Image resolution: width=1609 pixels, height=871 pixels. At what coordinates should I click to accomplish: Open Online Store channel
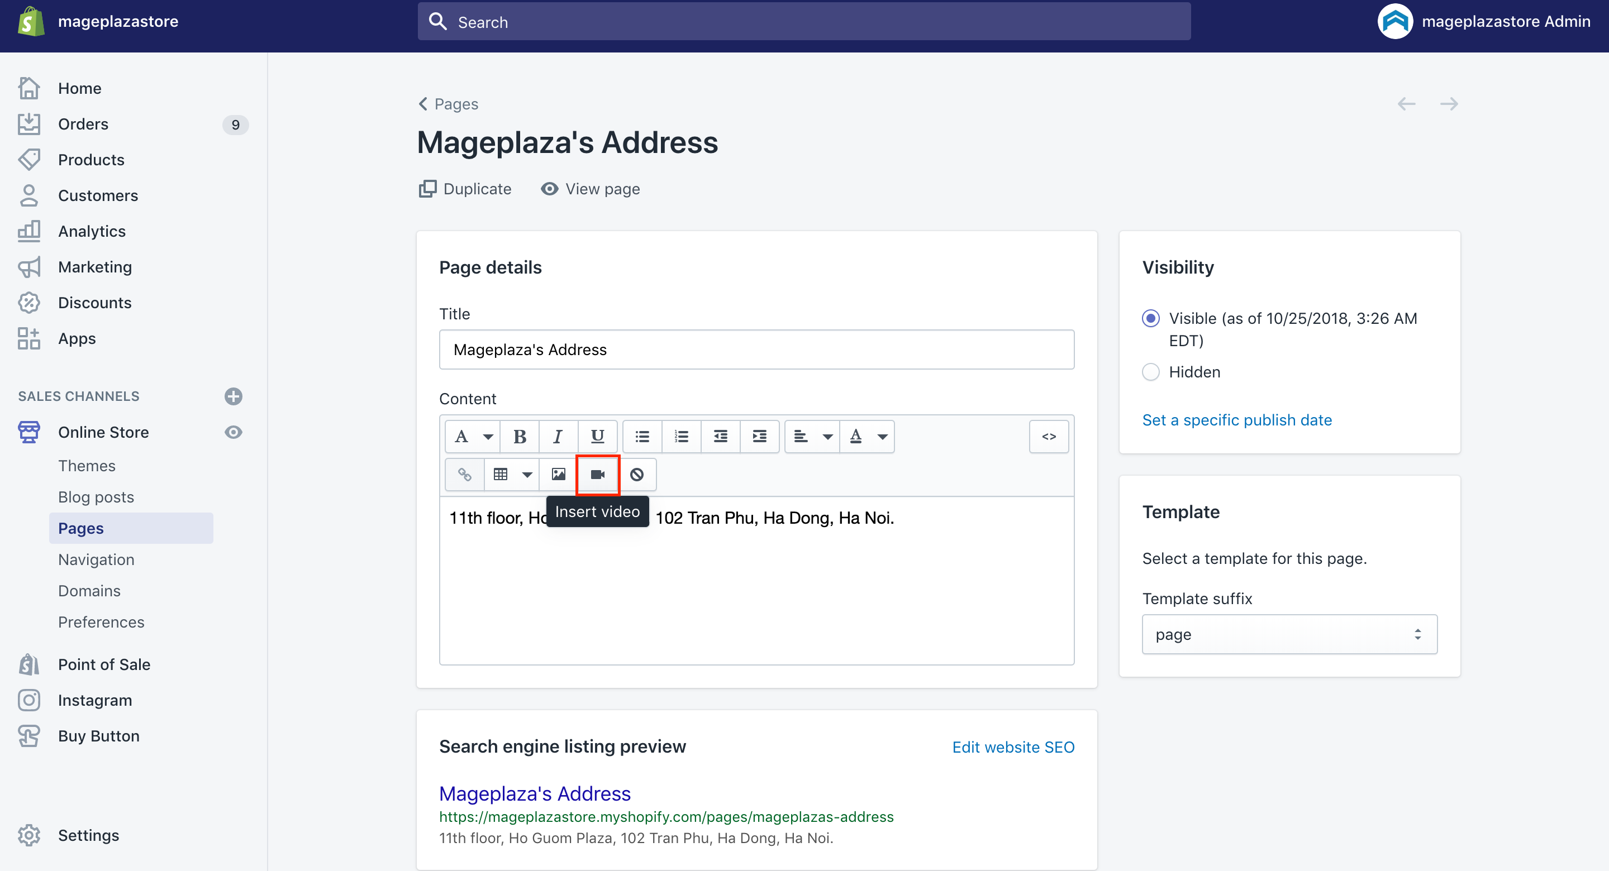103,432
